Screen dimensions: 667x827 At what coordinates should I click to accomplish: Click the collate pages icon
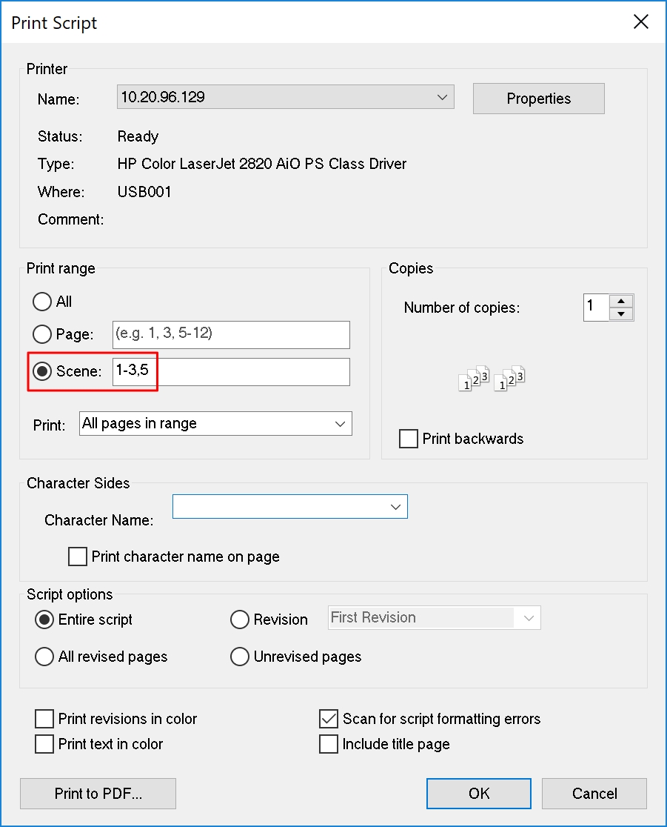(x=492, y=378)
